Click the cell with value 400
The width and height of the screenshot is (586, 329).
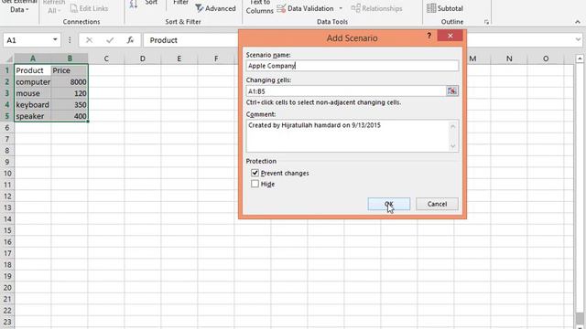click(x=70, y=116)
